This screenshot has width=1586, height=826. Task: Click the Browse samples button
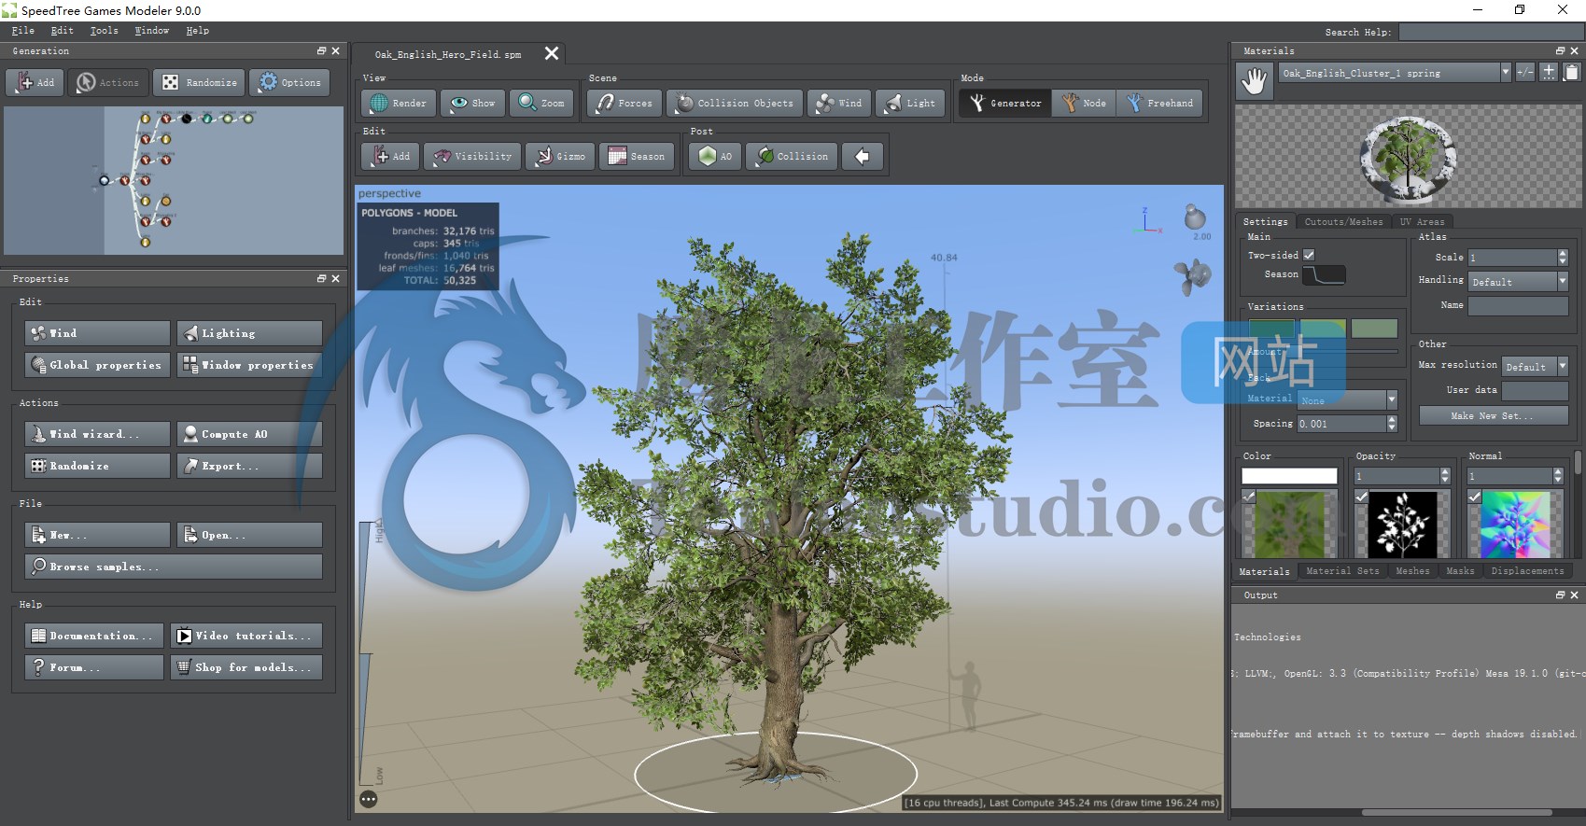174,567
